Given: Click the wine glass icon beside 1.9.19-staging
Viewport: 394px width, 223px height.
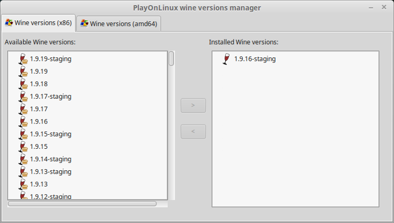Looking at the screenshot, I should pos(23,59).
